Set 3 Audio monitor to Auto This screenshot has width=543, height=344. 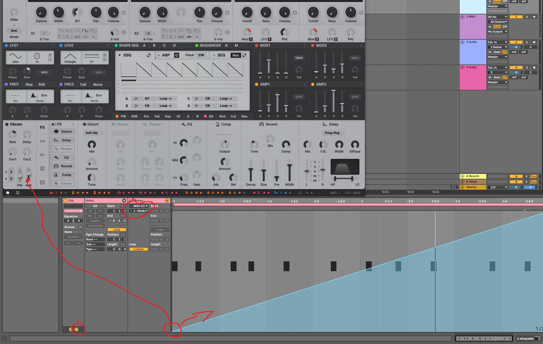[x=497, y=52]
